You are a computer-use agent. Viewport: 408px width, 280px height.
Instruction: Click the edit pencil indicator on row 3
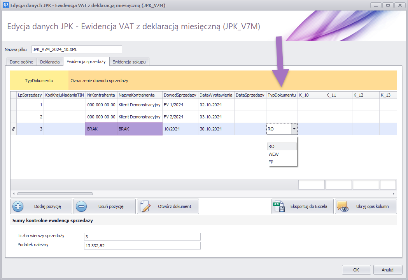tap(13, 129)
